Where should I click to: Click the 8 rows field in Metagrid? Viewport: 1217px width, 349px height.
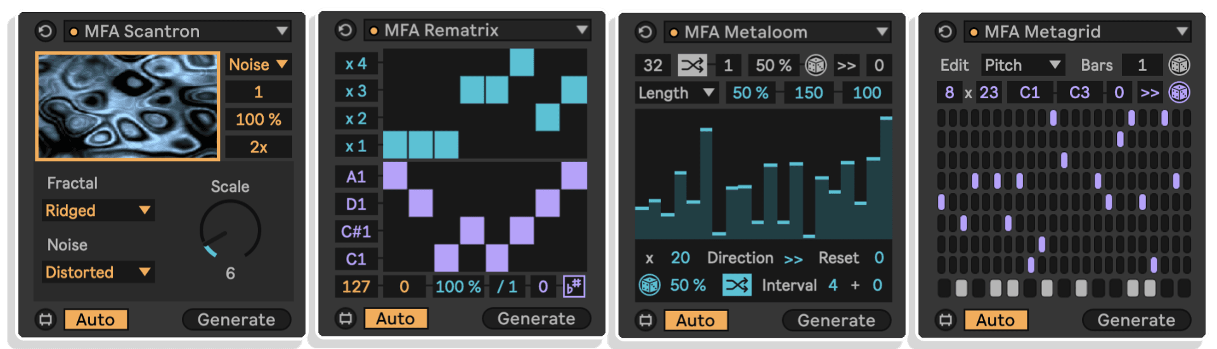(950, 92)
